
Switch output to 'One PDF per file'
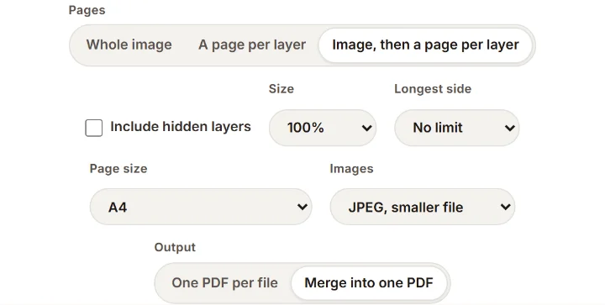pyautogui.click(x=224, y=283)
